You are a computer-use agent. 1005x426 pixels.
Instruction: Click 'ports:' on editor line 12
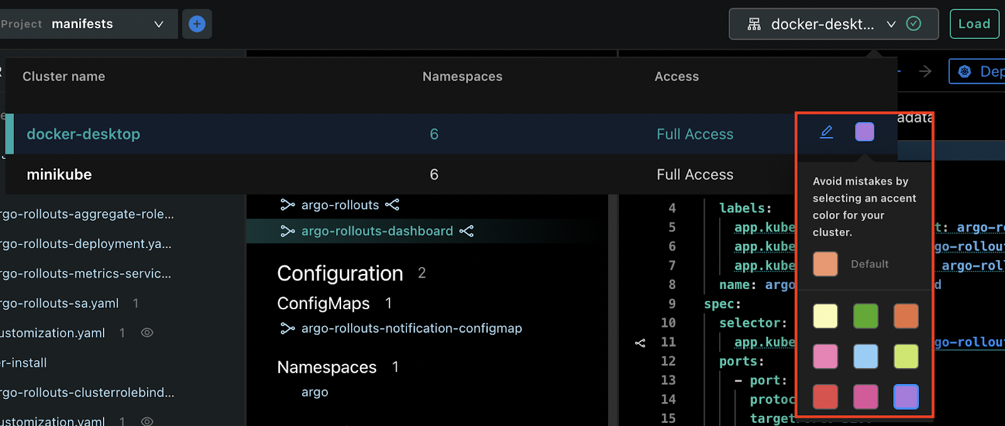[x=742, y=361]
